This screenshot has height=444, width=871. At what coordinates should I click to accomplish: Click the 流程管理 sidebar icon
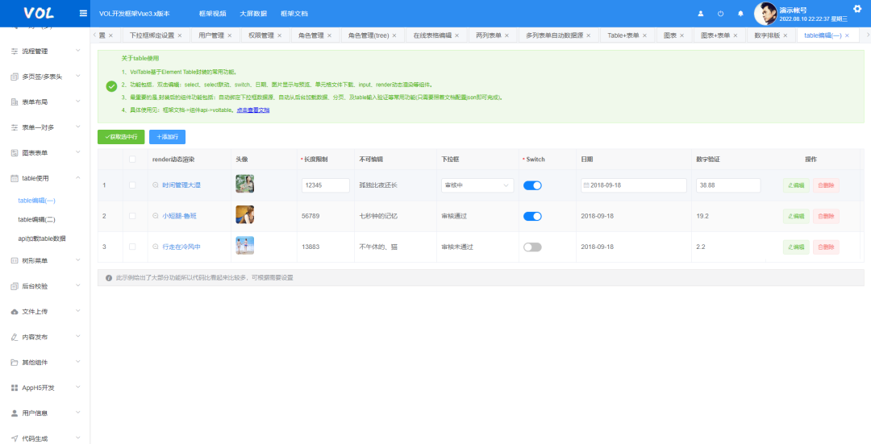point(15,51)
